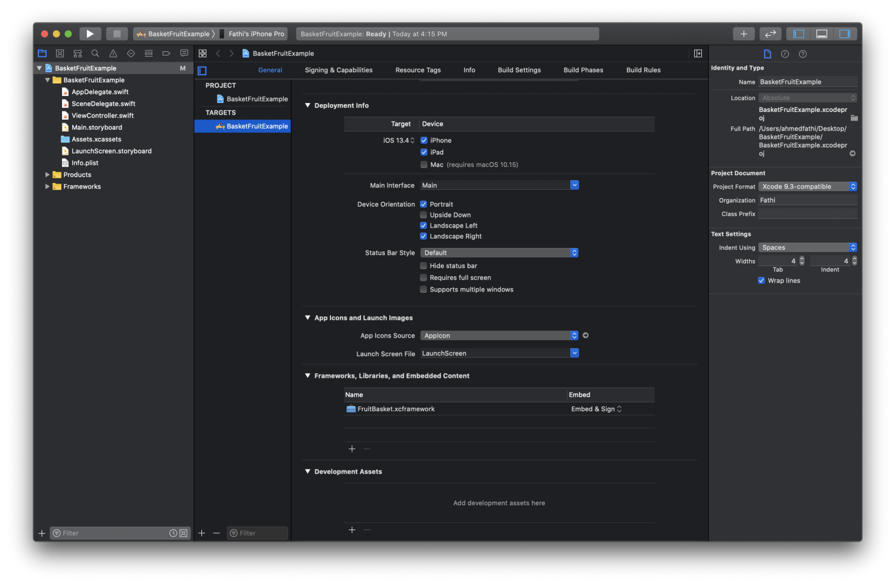895x585 pixels.
Task: Open the Library using the plus toolbar button
Action: pyautogui.click(x=743, y=33)
